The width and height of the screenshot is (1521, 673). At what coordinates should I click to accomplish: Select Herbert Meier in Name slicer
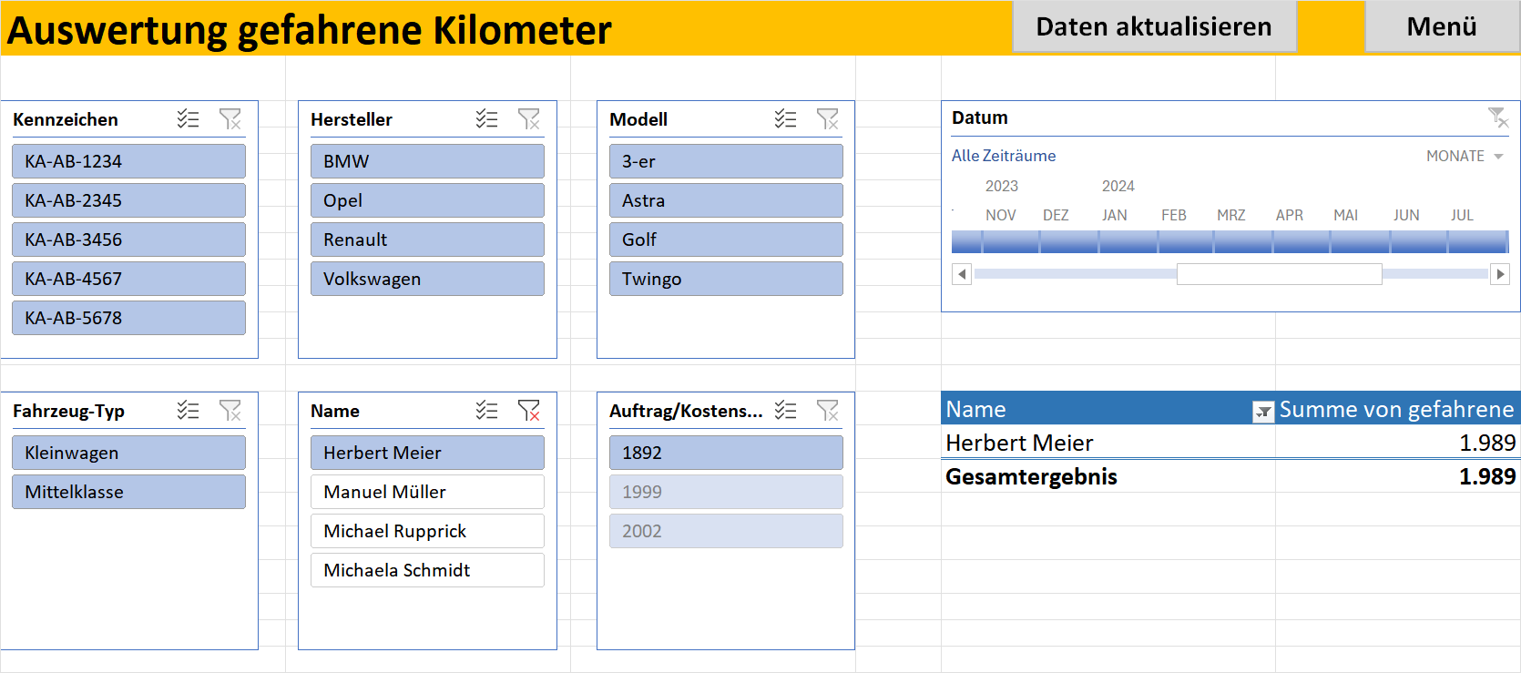pos(427,453)
